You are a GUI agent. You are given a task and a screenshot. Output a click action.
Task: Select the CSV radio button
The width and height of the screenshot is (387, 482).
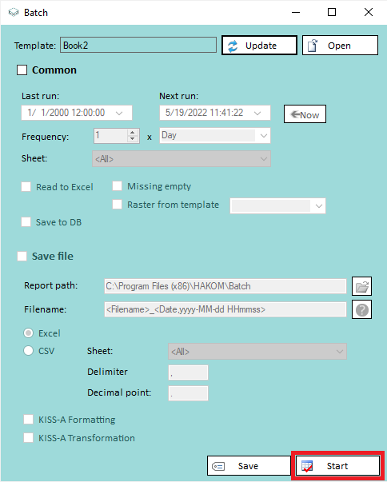[x=28, y=351]
